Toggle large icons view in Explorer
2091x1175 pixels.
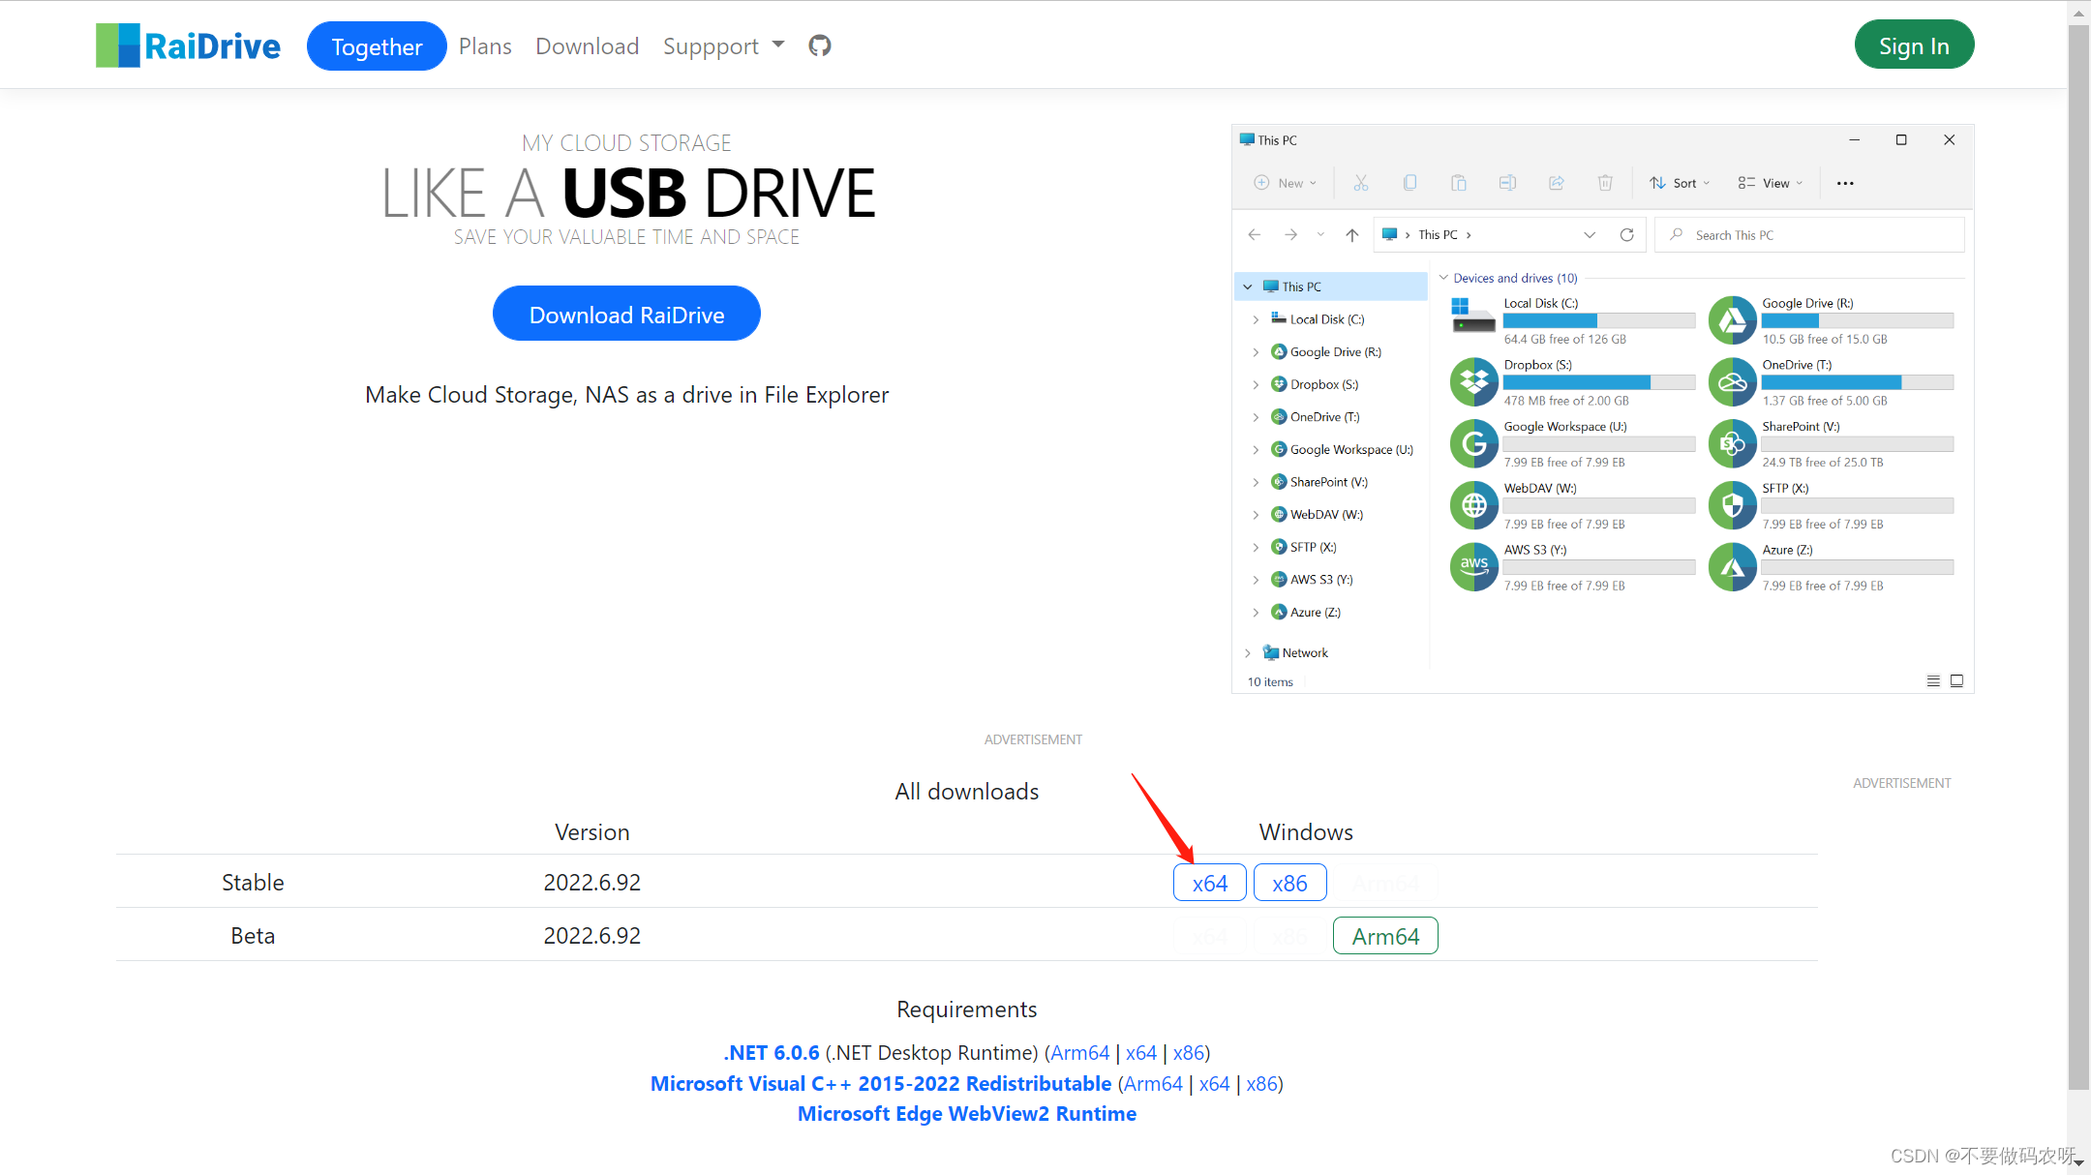1957,680
